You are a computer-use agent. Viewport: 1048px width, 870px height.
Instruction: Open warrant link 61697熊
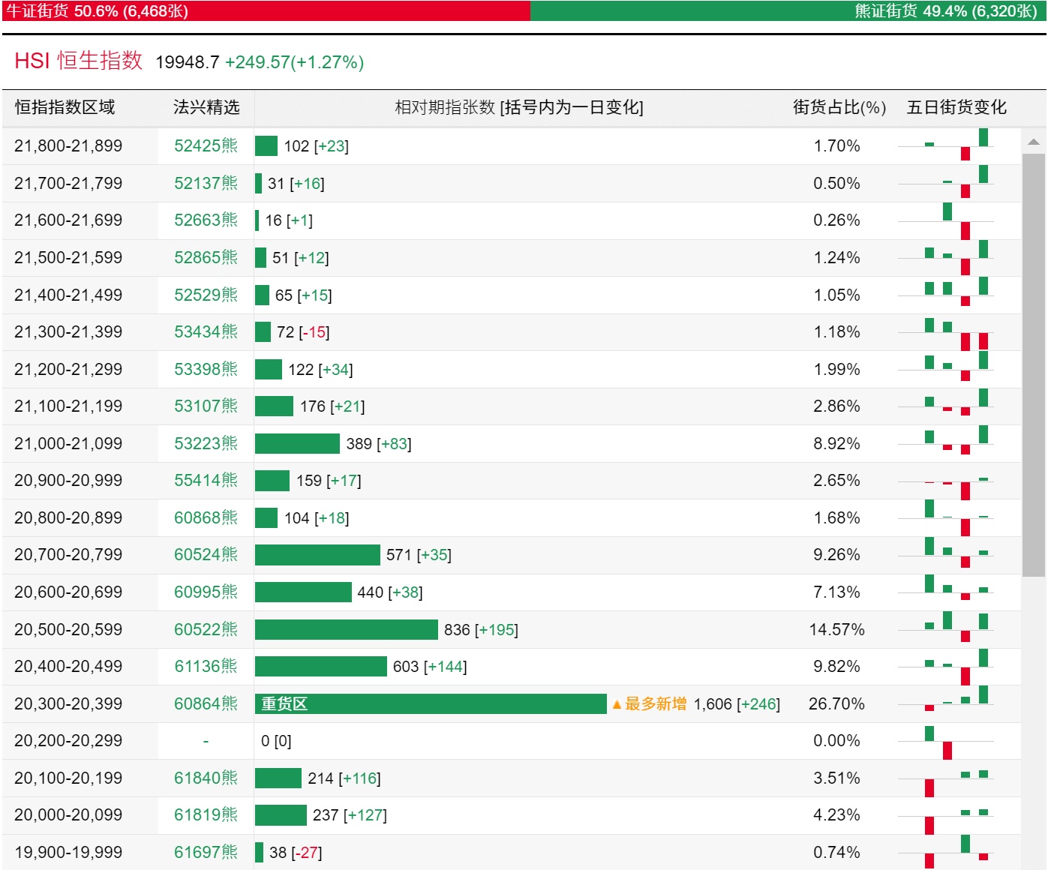pos(206,852)
